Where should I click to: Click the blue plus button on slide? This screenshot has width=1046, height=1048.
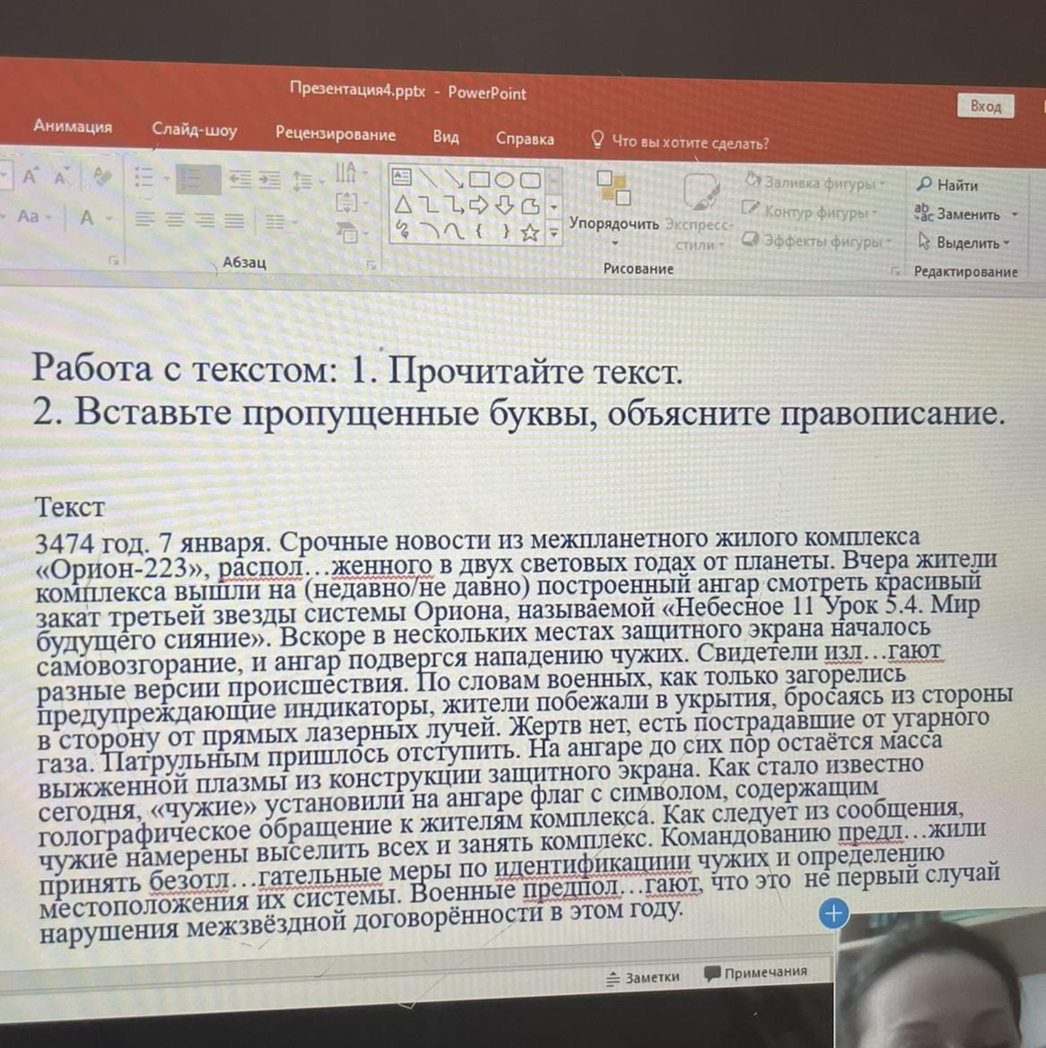coord(832,913)
